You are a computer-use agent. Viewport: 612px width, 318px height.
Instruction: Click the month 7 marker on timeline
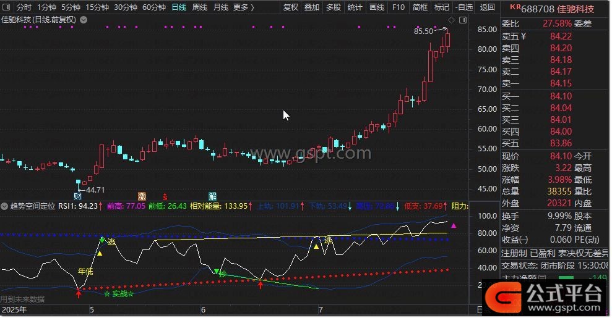click(x=321, y=310)
